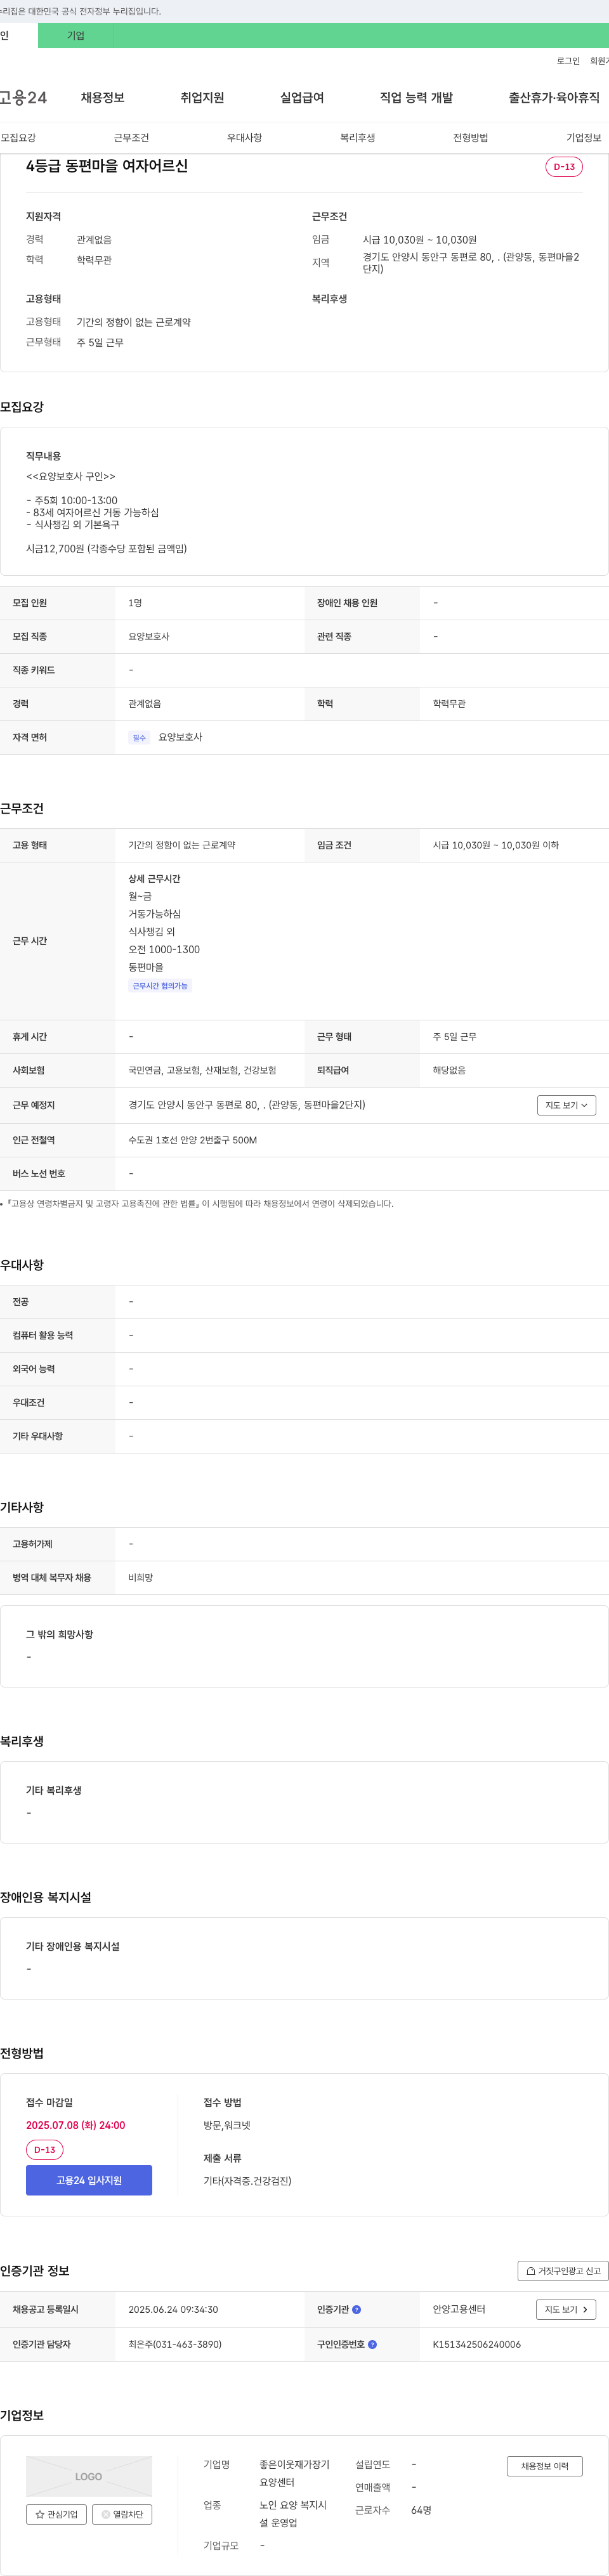The width and height of the screenshot is (609, 2576).
Task: Select deadline text 2025.07.08 (화) 24:00
Action: 76,2125
